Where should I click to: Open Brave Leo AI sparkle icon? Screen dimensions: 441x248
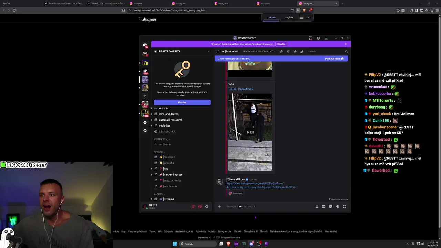427,10
